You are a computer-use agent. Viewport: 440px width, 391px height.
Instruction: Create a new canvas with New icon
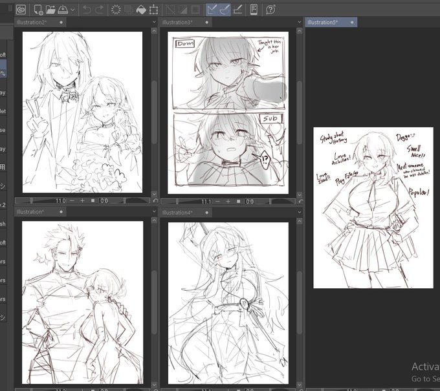[38, 10]
